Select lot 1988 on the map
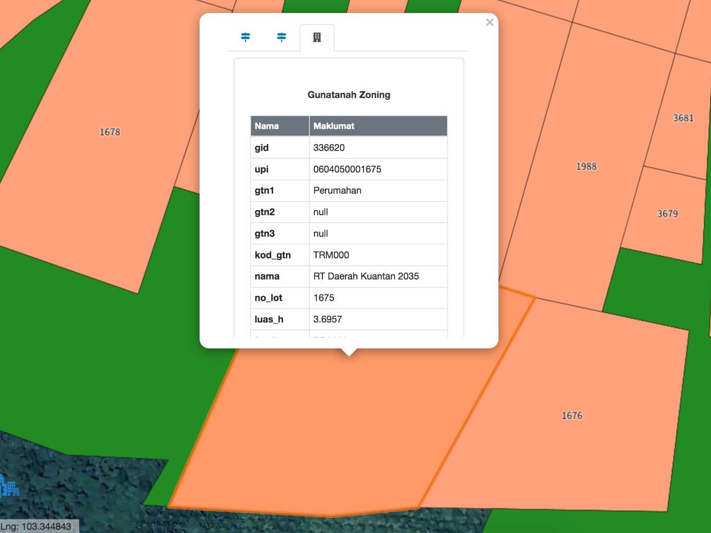Image resolution: width=711 pixels, height=533 pixels. [586, 166]
